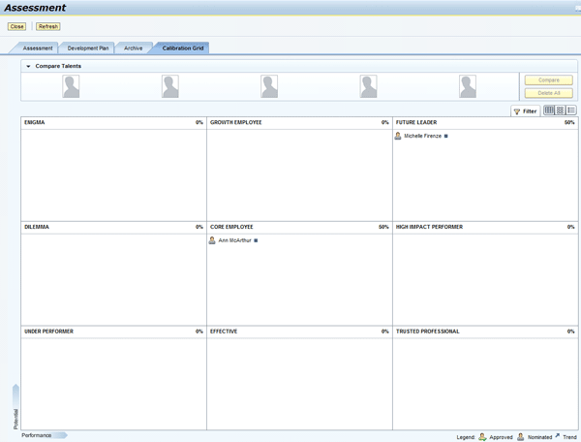Click the Approved legend icon
The height and width of the screenshot is (442, 581).
482,437
